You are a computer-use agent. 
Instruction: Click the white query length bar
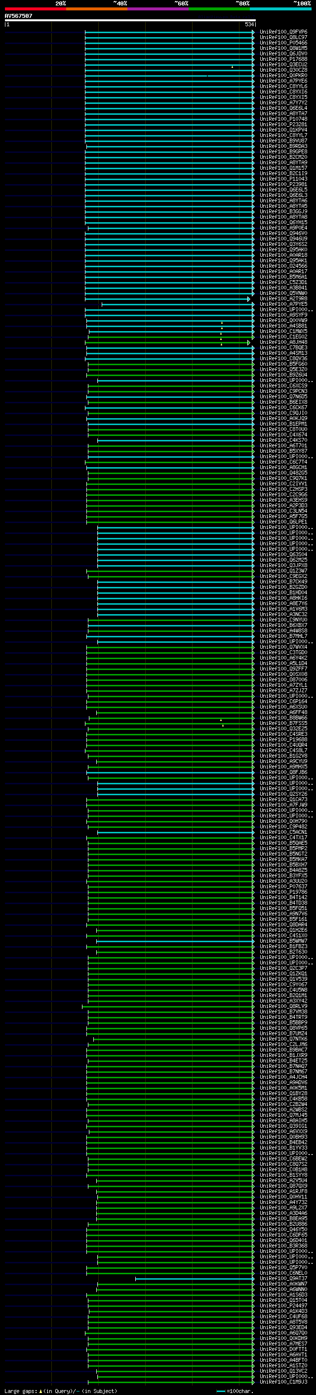(x=130, y=20)
